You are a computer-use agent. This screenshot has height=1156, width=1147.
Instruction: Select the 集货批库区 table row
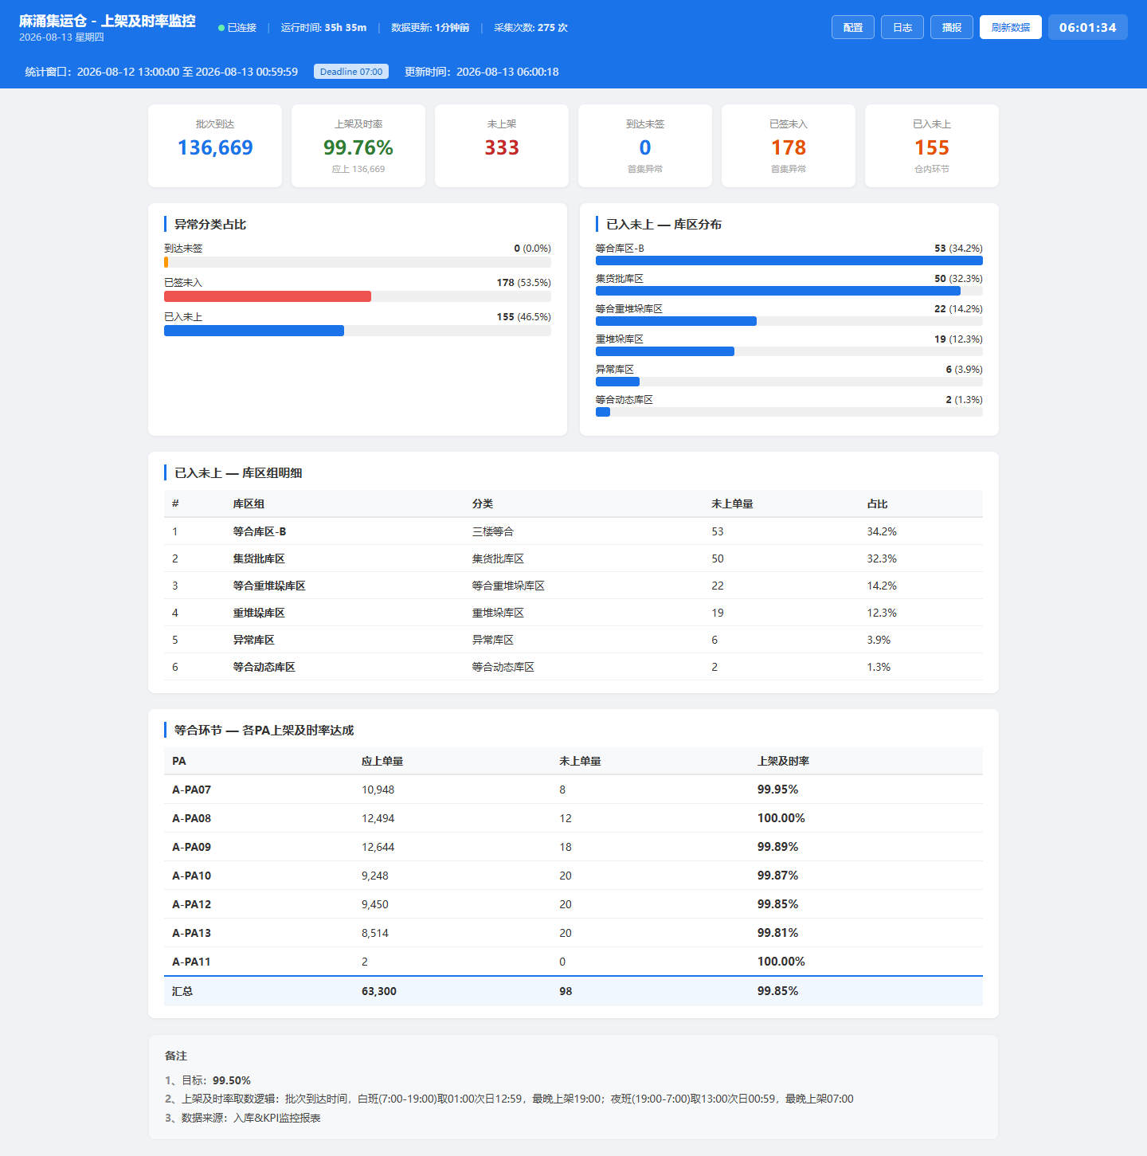(573, 558)
